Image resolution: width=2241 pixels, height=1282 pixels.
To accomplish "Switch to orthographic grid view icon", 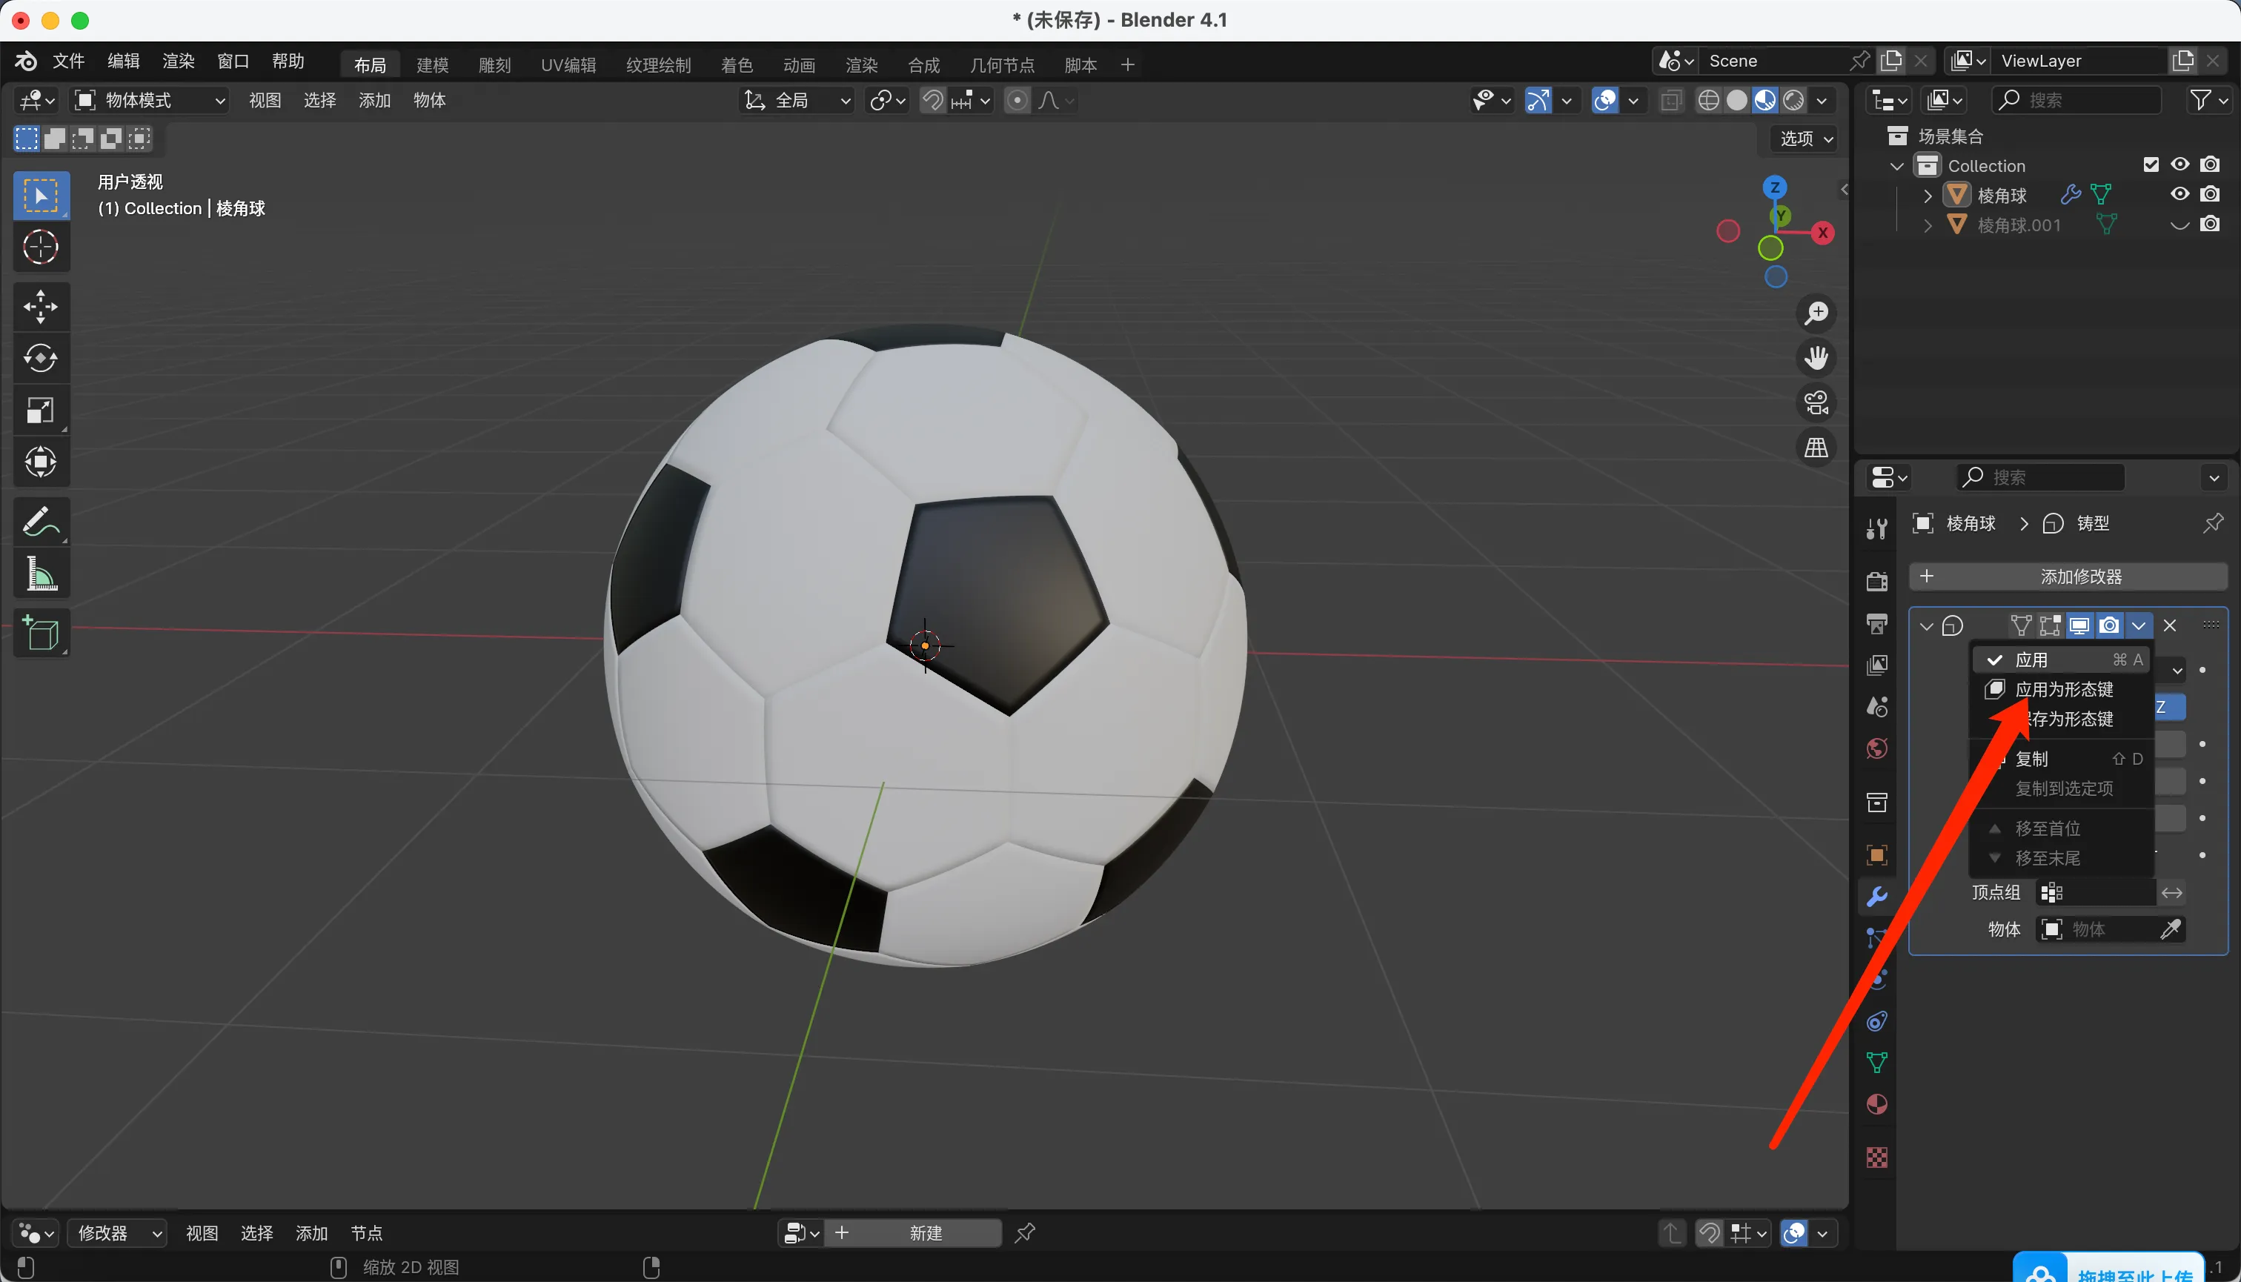I will pyautogui.click(x=1816, y=448).
